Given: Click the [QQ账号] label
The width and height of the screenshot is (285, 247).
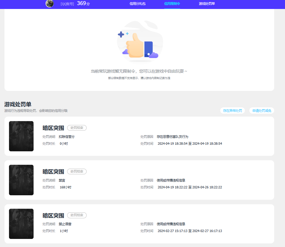Looking at the screenshot, I should [67, 4].
